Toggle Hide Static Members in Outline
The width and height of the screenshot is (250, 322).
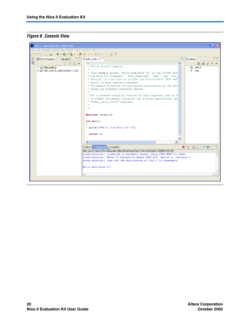[208, 63]
